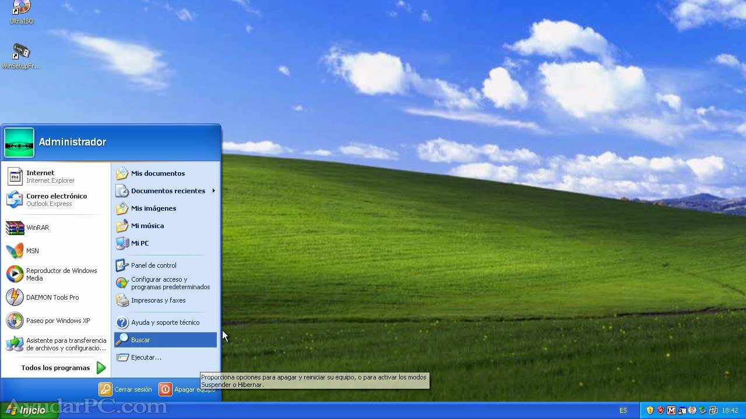The image size is (746, 419).
Task: Open Ayuda y soporte técnico
Action: pyautogui.click(x=166, y=322)
